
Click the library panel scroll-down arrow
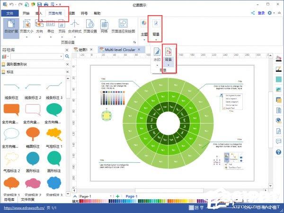(68, 194)
